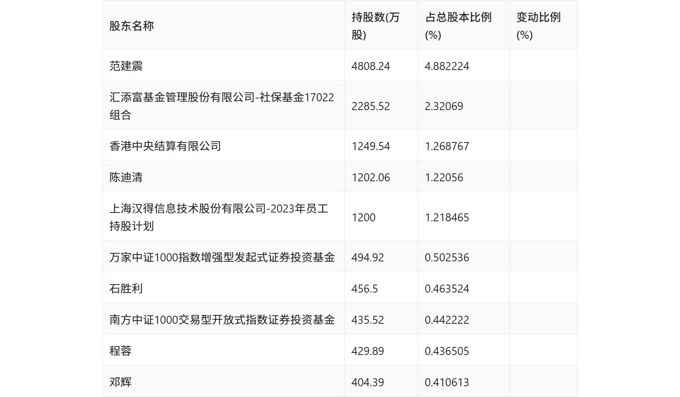Select the value 435.52
This screenshot has height=397, width=680.
[368, 320]
